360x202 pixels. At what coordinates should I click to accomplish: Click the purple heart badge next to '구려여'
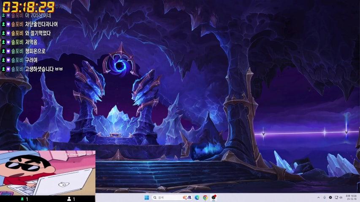click(8, 60)
